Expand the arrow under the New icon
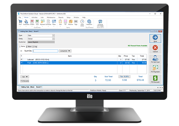The image size is (179, 126). 20,26
